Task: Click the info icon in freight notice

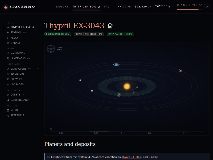Action: coord(48,157)
